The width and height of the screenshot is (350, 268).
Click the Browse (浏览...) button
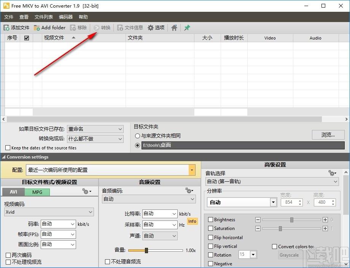point(328,135)
